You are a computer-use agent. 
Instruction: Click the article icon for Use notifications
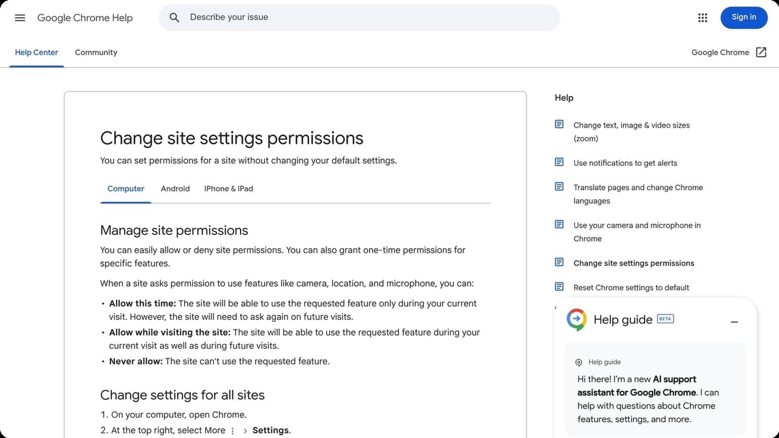559,162
